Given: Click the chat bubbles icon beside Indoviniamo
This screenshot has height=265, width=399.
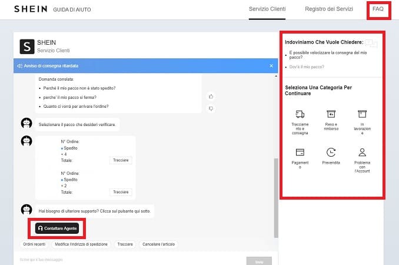Looking at the screenshot, I should click(371, 43).
